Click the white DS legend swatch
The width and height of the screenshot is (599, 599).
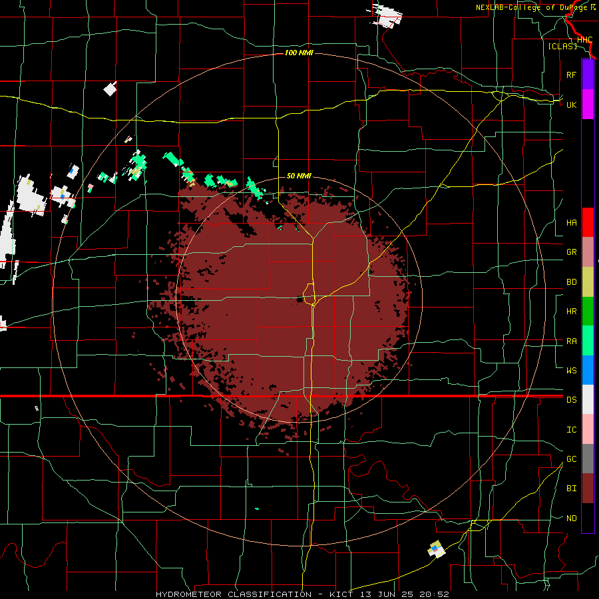pyautogui.click(x=588, y=399)
